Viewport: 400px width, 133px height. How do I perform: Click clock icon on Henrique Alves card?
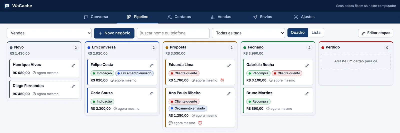point(34,73)
